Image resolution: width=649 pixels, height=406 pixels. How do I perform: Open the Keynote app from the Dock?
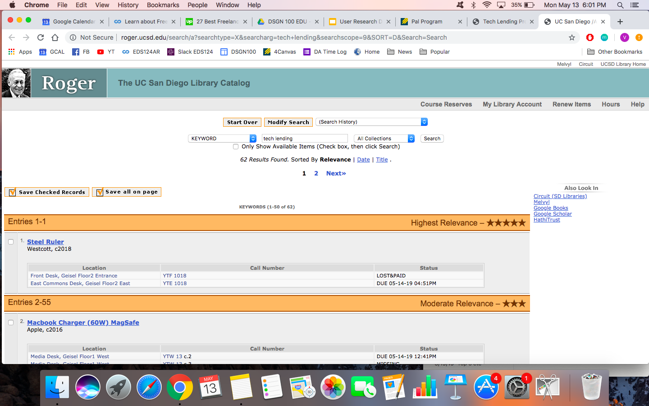[456, 387]
